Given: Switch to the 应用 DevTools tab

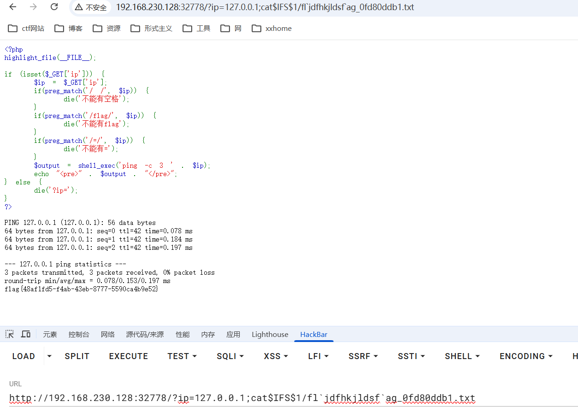Looking at the screenshot, I should tap(233, 335).
